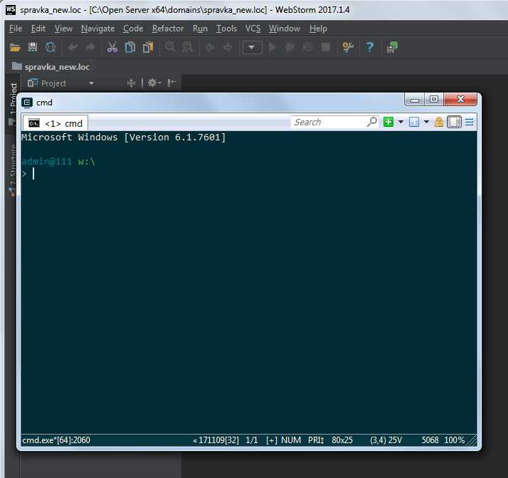Open the ConEmu hamburger system menu

[470, 122]
